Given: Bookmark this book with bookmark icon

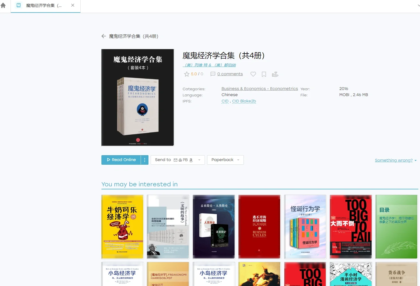Looking at the screenshot, I should point(264,74).
